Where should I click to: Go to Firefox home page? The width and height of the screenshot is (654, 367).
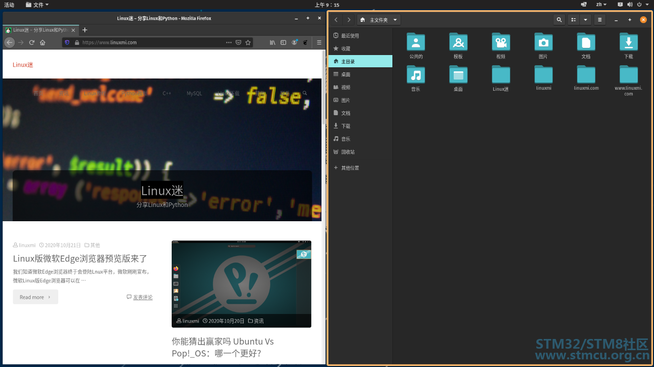click(x=42, y=42)
